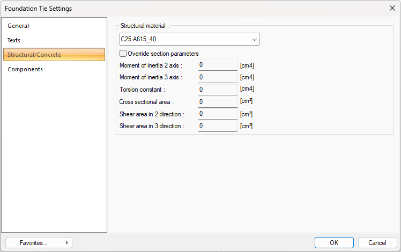Close the Foundation Tie Settings dialog
Image resolution: width=401 pixels, height=252 pixels.
[391, 8]
